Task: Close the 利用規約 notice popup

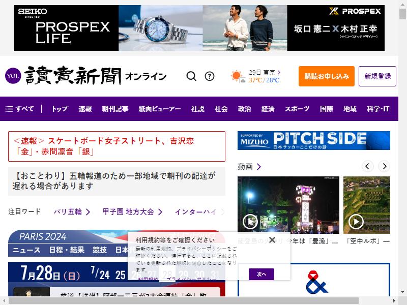Action: 272,240
